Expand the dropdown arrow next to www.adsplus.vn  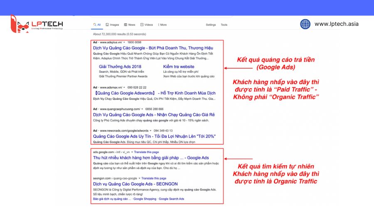click(x=124, y=42)
